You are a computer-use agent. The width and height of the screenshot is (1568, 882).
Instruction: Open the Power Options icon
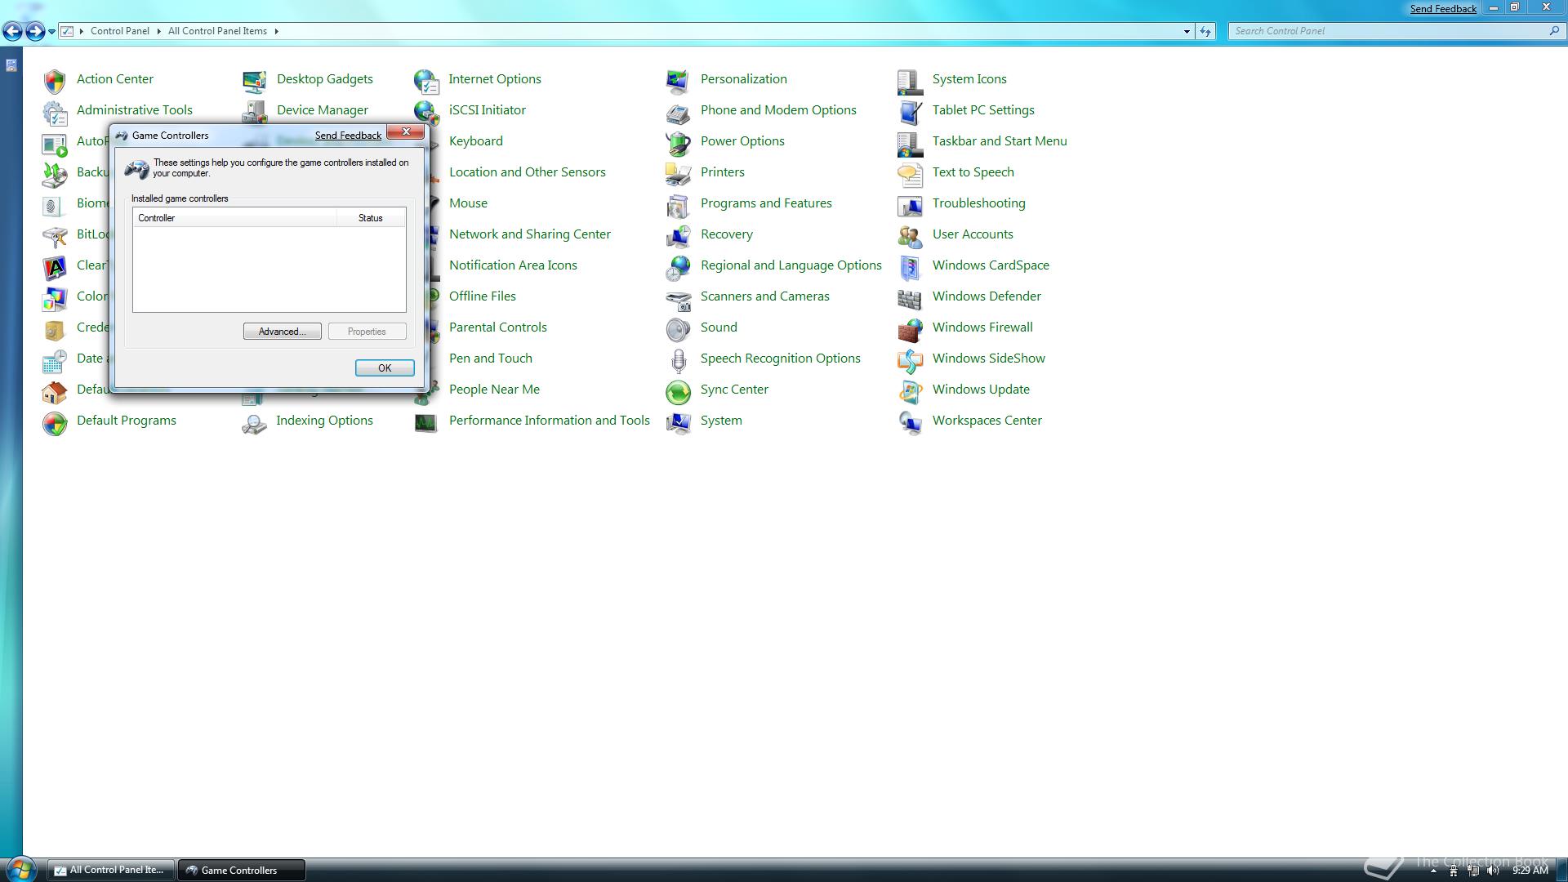pos(678,142)
